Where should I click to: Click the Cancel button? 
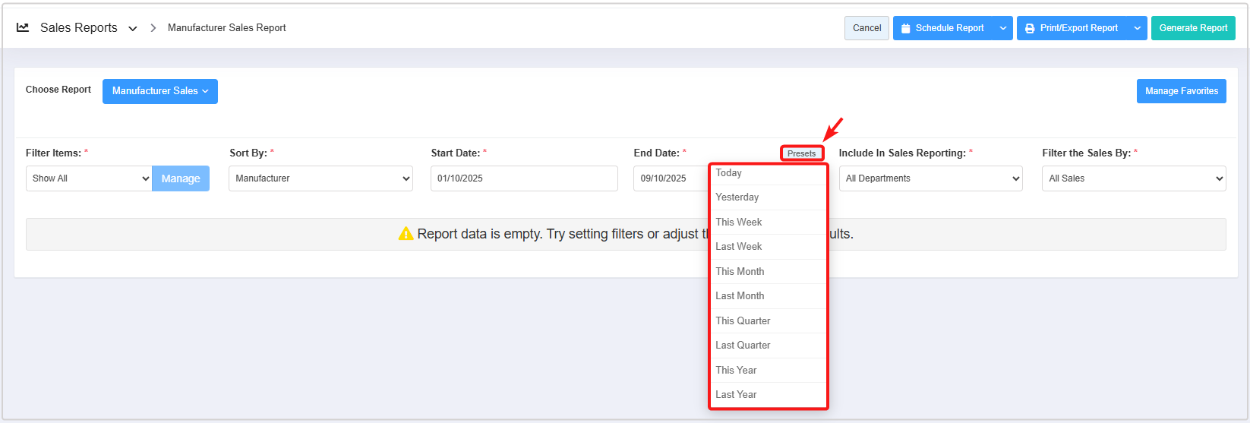(x=866, y=28)
